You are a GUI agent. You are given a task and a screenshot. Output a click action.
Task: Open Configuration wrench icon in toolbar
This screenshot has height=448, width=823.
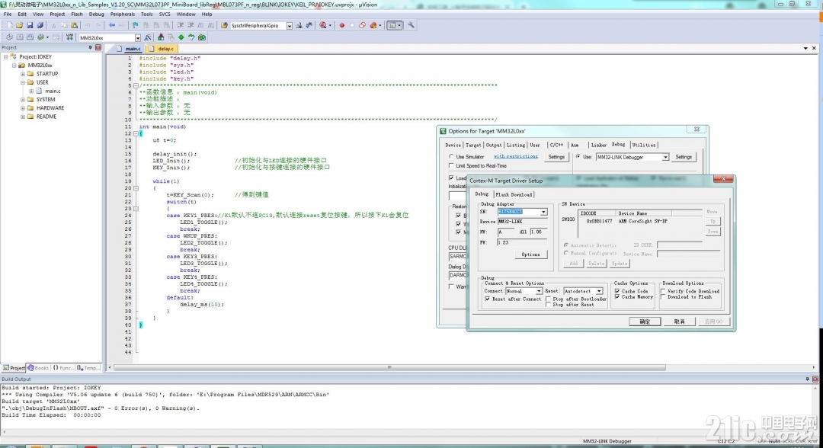411,25
